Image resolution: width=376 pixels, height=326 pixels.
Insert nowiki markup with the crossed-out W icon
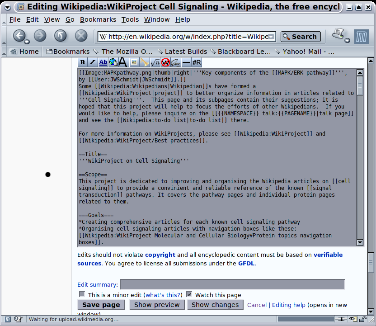165,62
